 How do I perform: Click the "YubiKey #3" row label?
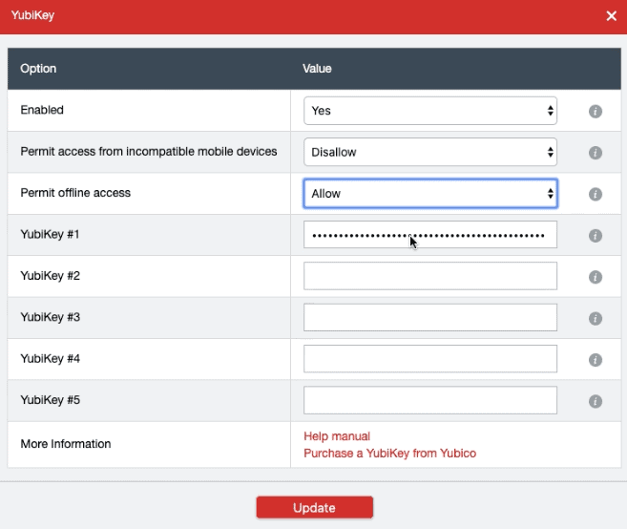click(x=50, y=317)
